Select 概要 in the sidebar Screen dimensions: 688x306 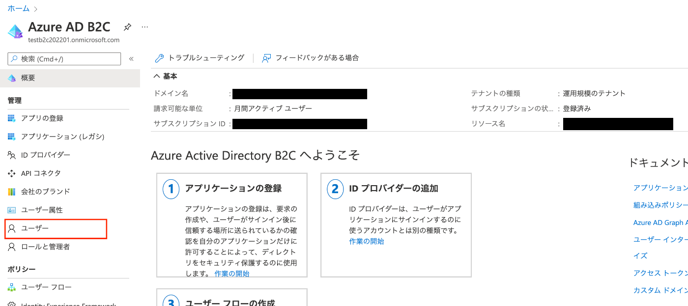click(x=70, y=78)
